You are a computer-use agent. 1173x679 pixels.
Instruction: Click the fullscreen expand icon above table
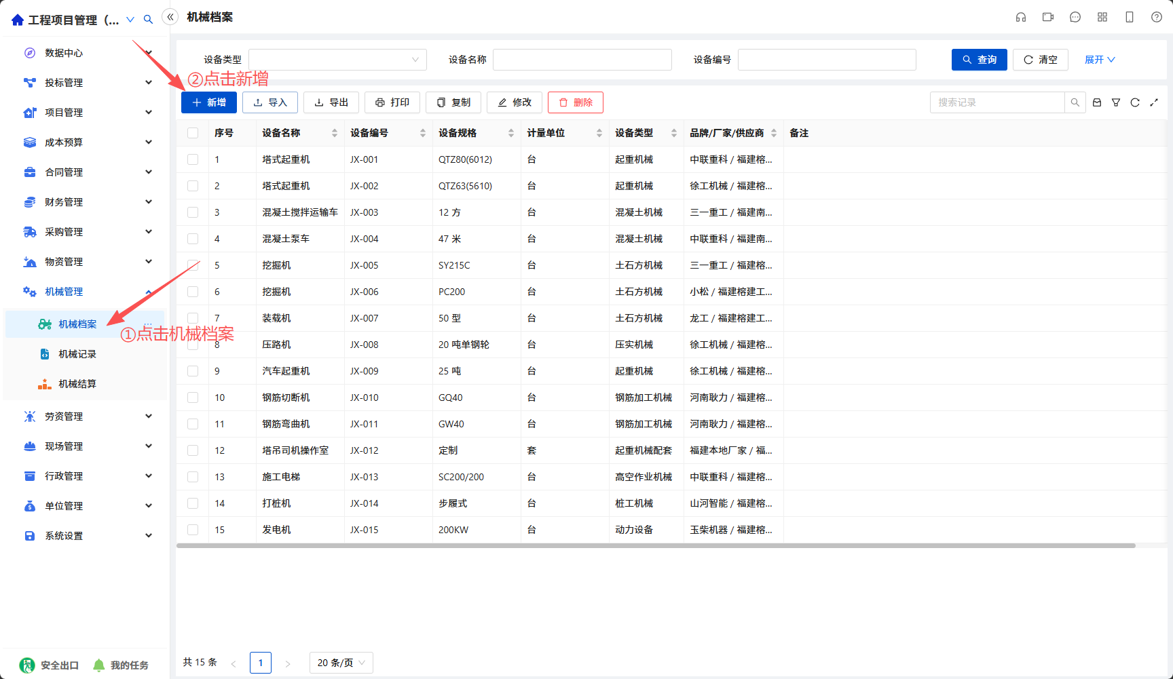coord(1154,102)
